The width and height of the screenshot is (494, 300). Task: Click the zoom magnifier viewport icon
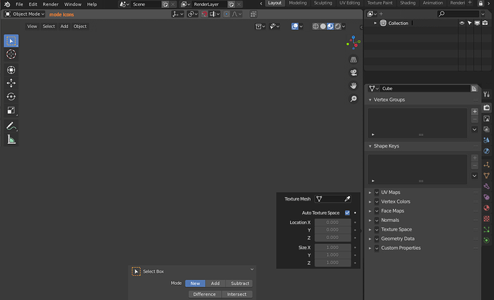(354, 99)
